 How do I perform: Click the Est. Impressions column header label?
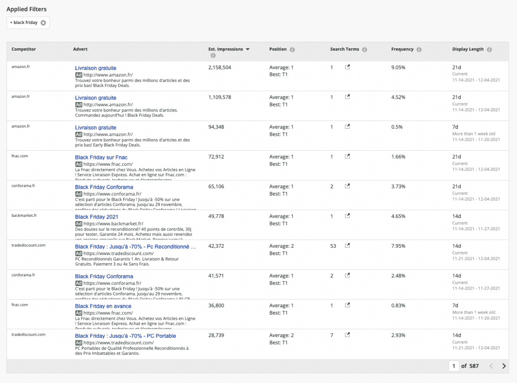226,49
